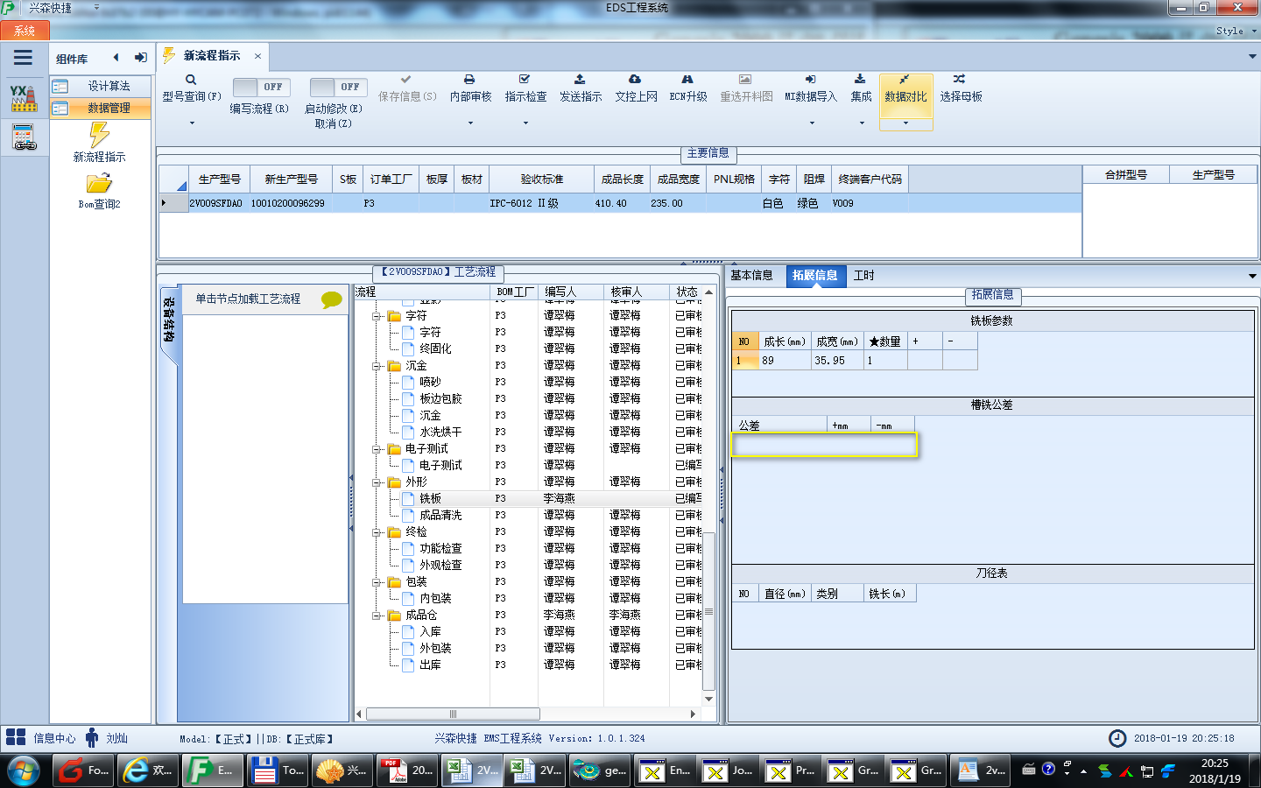Click the 成长(mm) value 89 cell
The width and height of the screenshot is (1261, 788).
(784, 360)
